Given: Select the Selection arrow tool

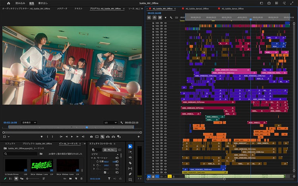Looking at the screenshot, I should (x=130, y=146).
